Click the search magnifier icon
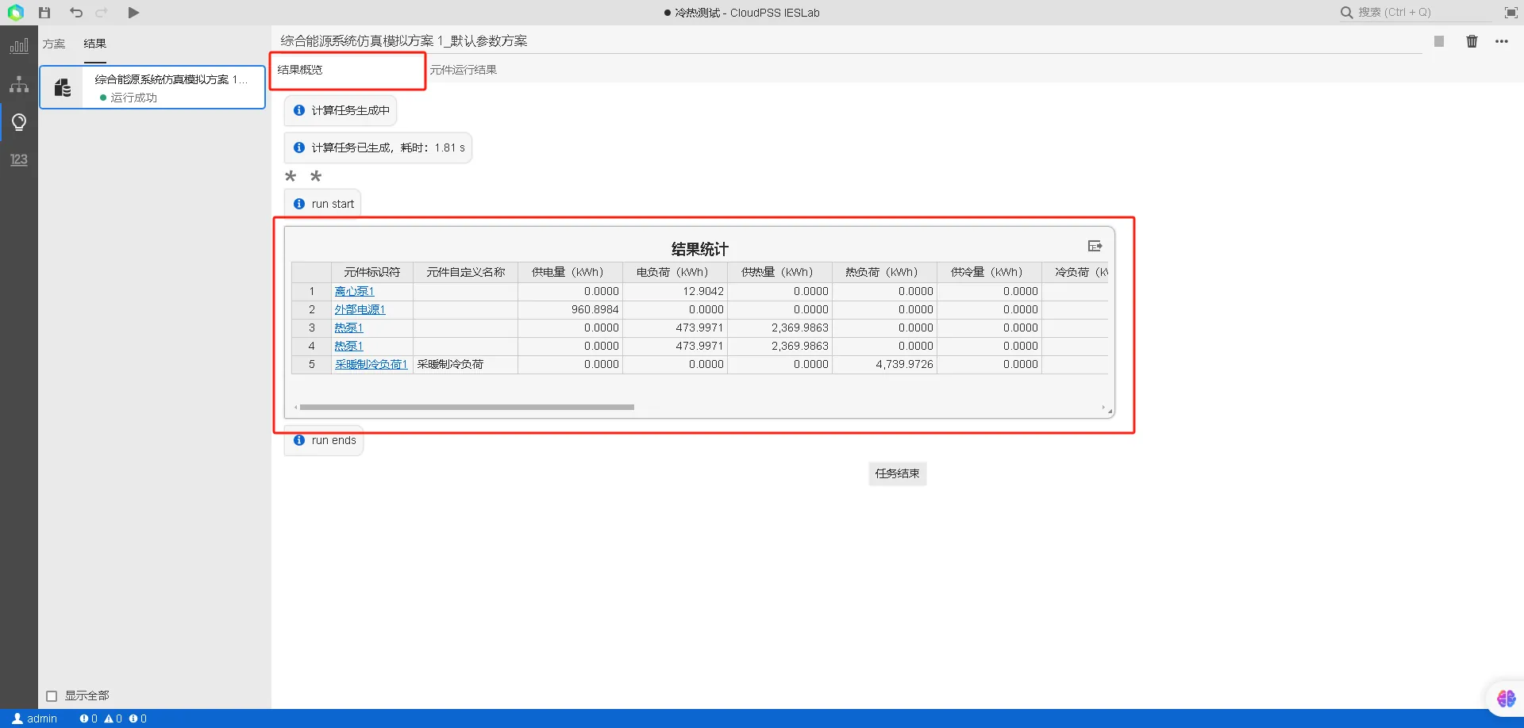The height and width of the screenshot is (728, 1524). pos(1346,13)
